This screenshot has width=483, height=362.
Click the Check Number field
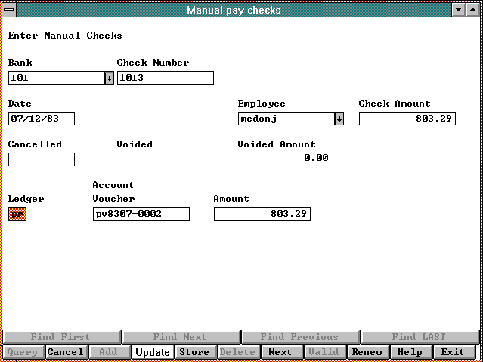click(165, 78)
